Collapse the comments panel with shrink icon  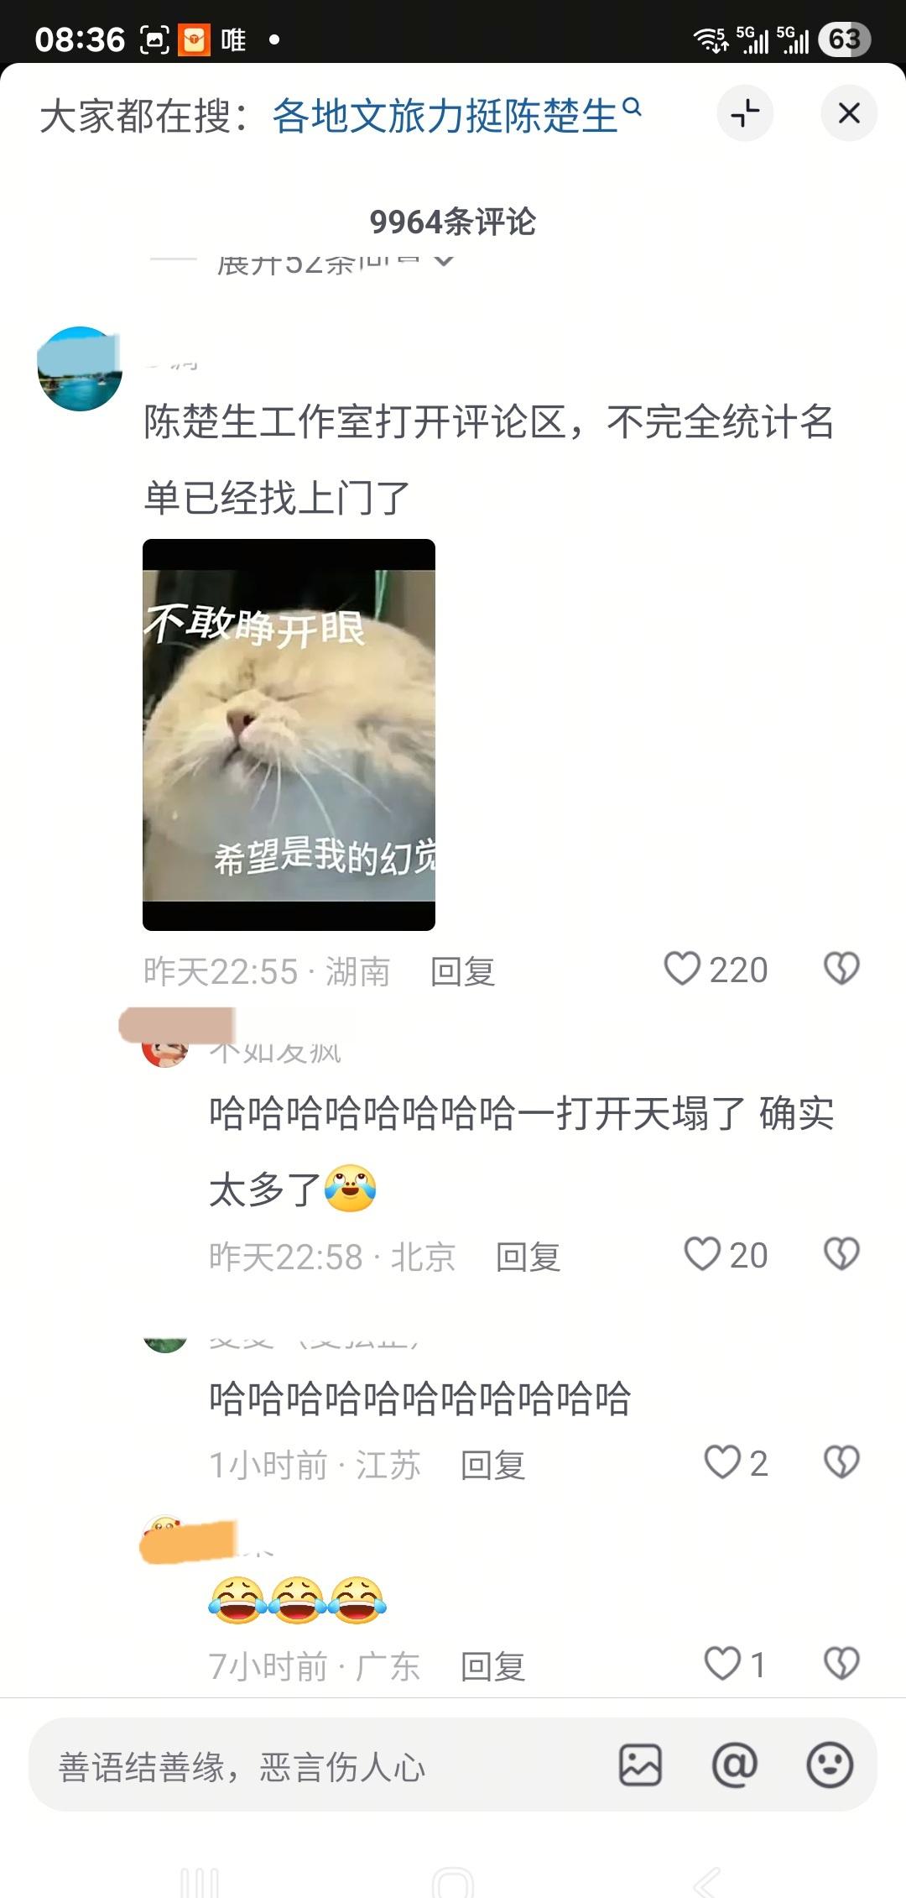[x=745, y=113]
